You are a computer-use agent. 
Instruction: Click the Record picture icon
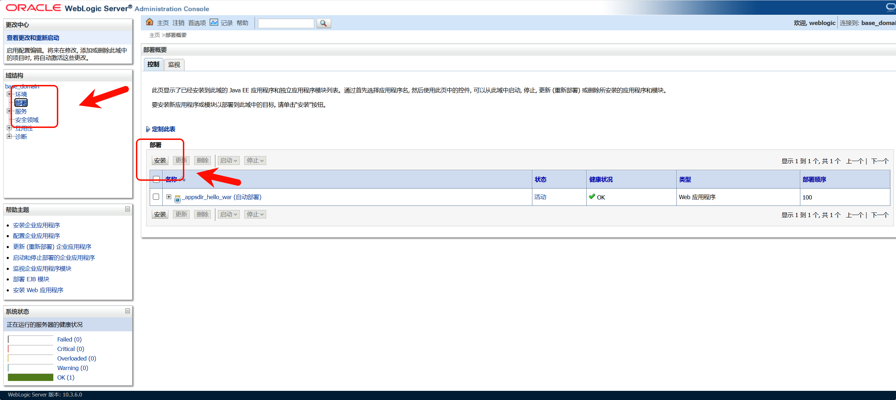point(214,23)
